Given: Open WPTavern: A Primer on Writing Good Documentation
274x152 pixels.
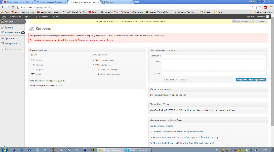Looking at the screenshot, I should 177,132.
